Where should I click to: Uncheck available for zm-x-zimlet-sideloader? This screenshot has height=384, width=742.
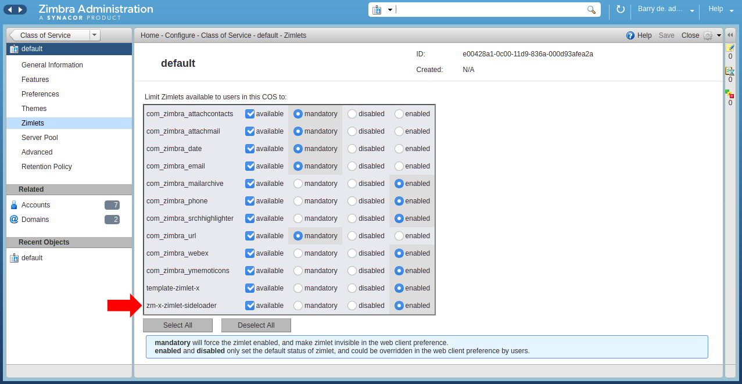[x=250, y=306]
